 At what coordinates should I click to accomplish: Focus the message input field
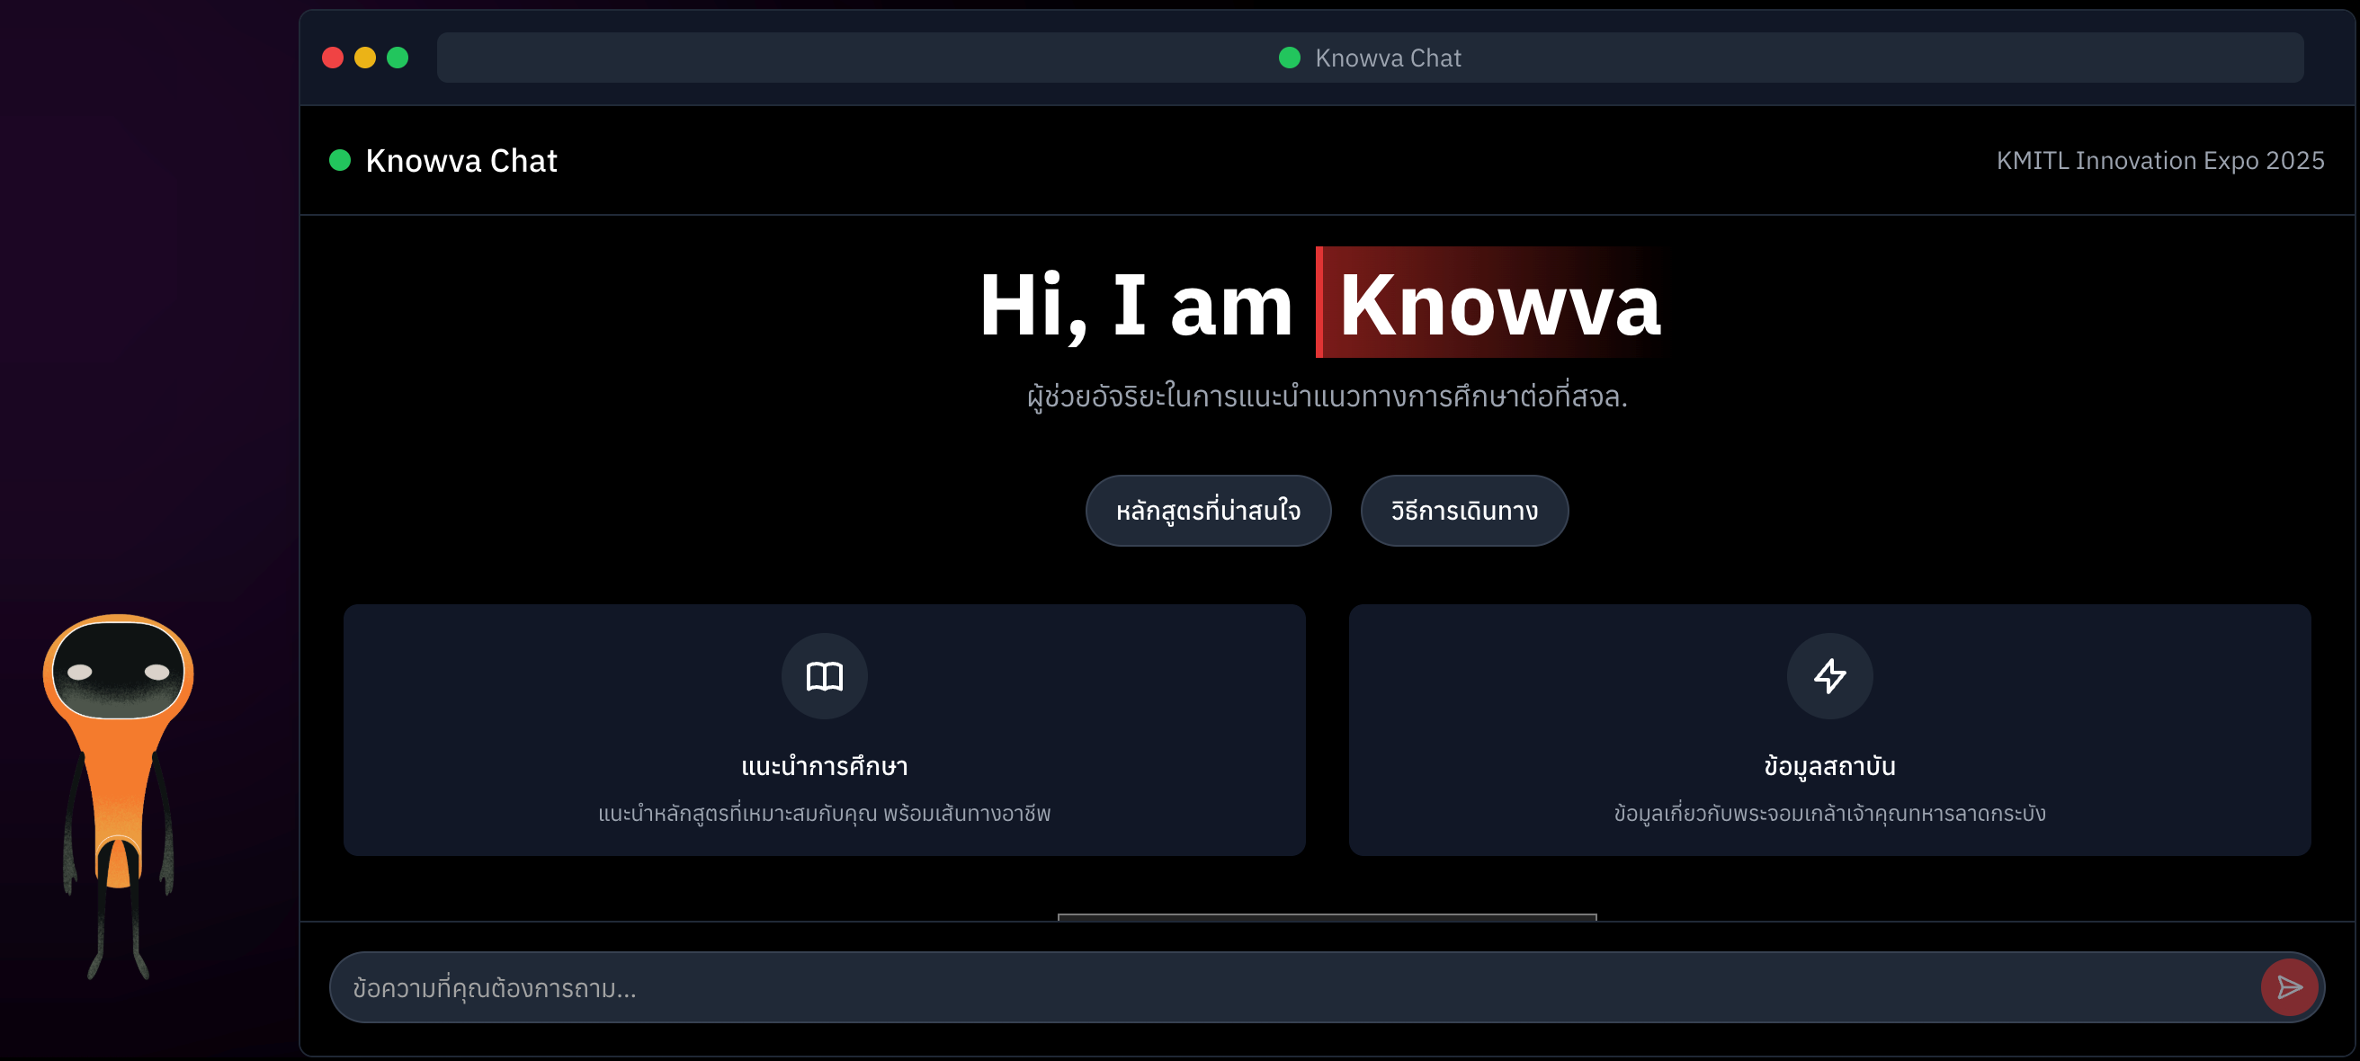click(1283, 986)
